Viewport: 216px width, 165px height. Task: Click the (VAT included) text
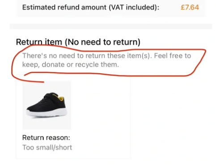[134, 7]
